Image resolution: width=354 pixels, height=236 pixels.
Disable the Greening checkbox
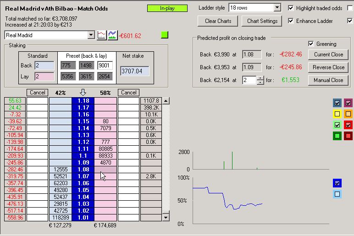312,44
